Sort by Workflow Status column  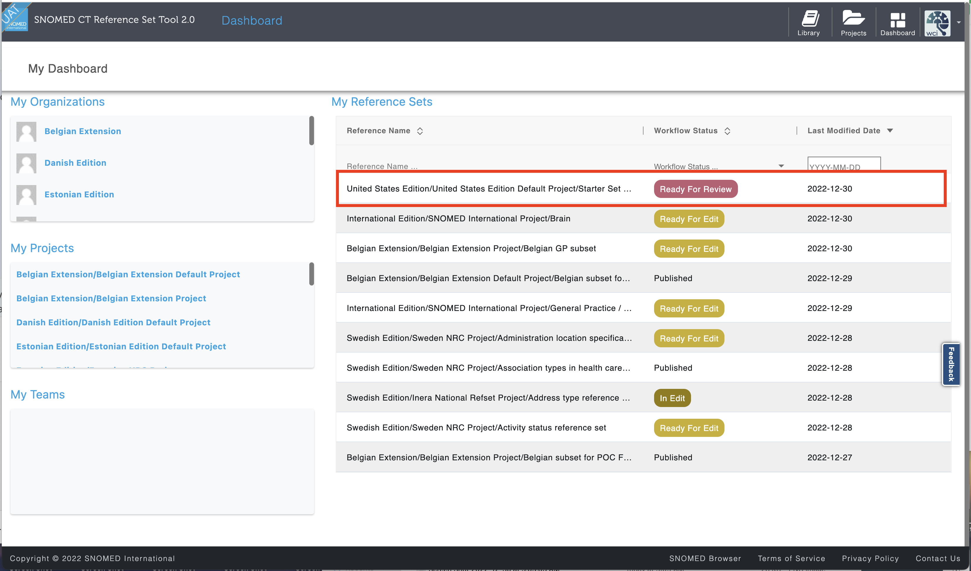pos(727,131)
